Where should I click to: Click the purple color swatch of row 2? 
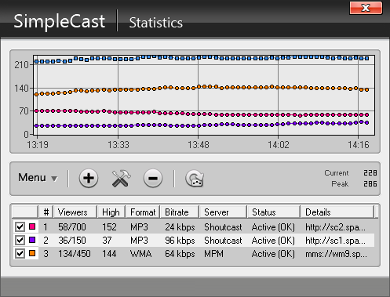point(32,240)
